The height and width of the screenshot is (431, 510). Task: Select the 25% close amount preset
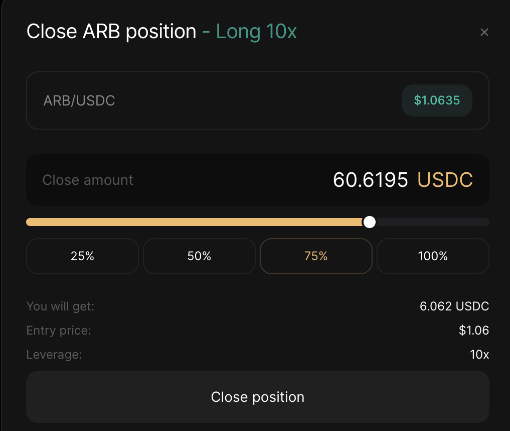click(82, 256)
